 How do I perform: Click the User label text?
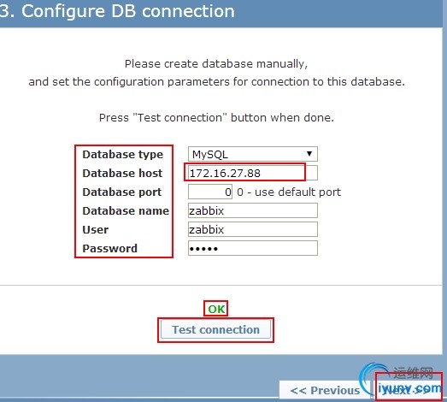pos(95,230)
